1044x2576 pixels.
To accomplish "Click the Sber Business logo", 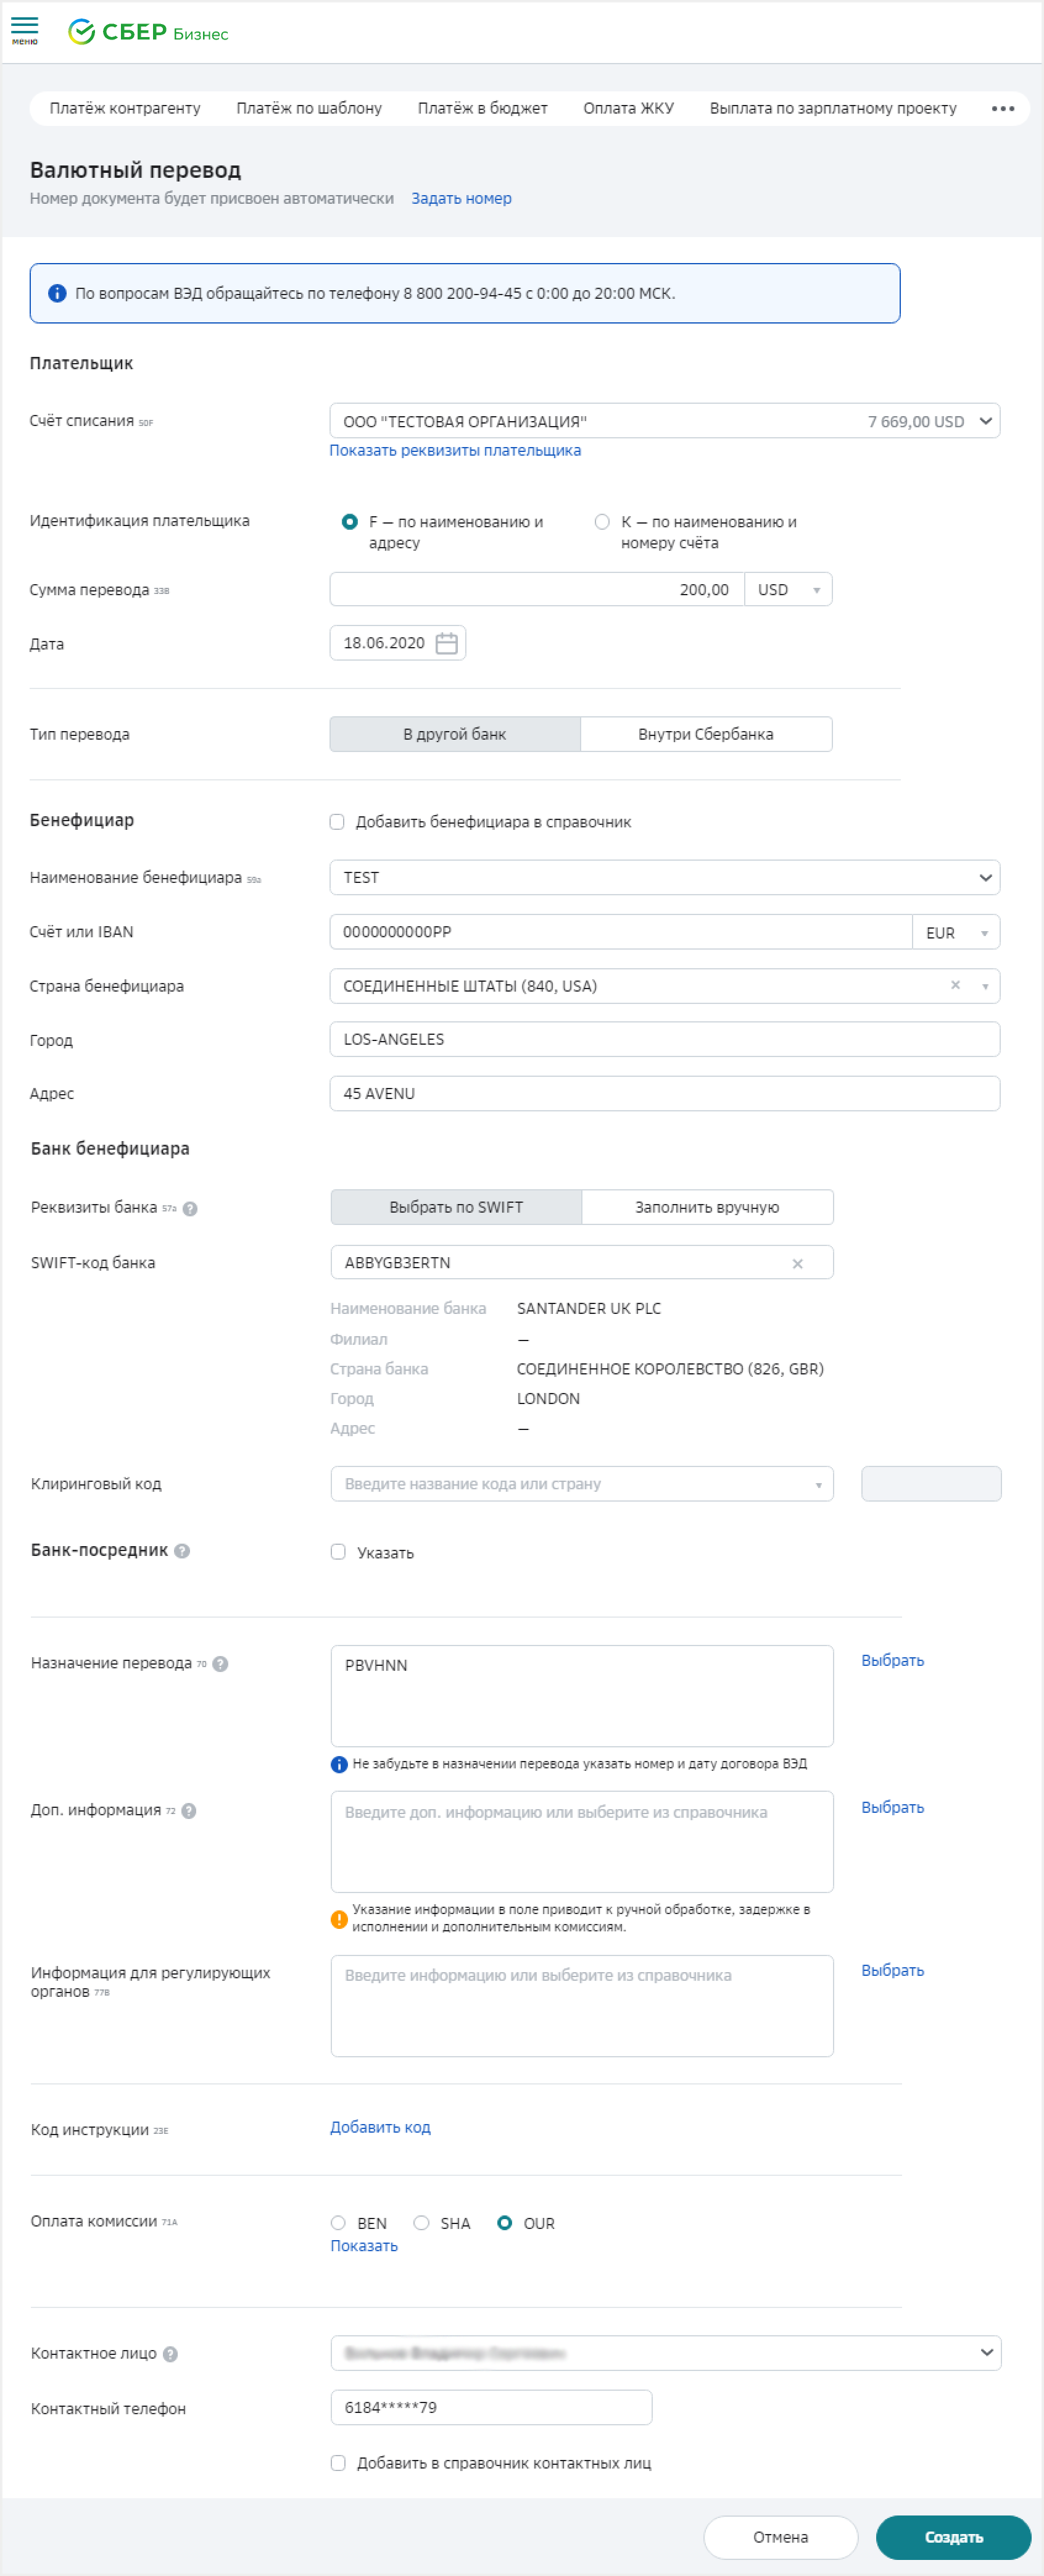I will (148, 32).
